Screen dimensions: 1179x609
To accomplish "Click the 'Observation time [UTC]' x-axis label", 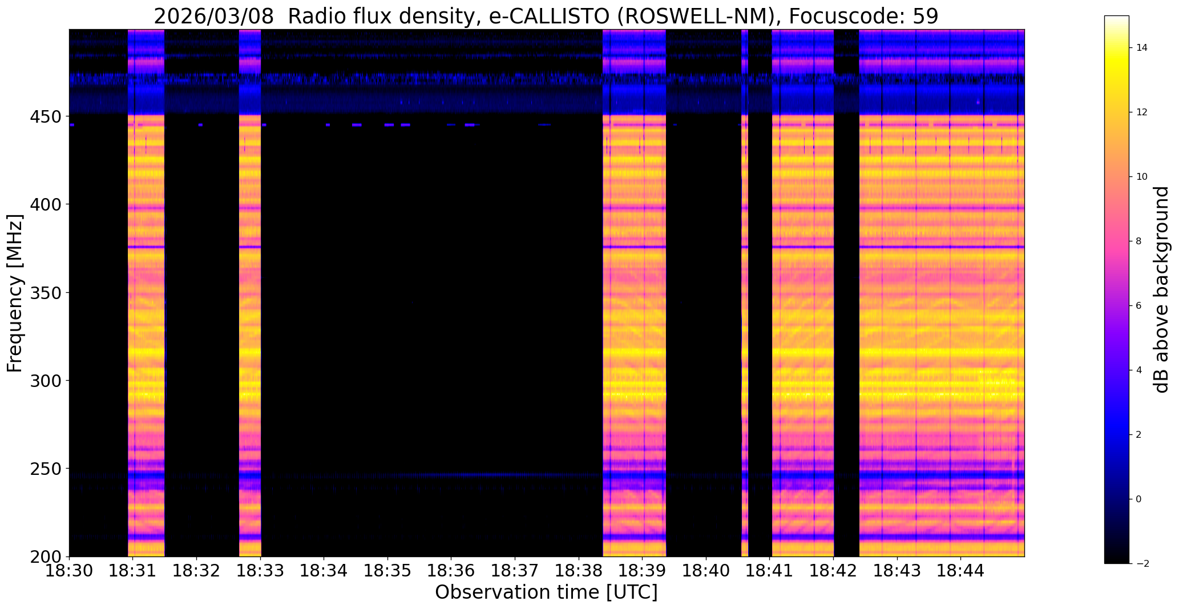I will [546, 592].
